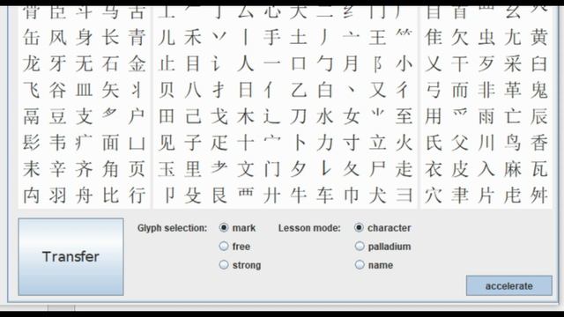564x317 pixels.
Task: Pick the 角 glyph
Action: coord(110,169)
